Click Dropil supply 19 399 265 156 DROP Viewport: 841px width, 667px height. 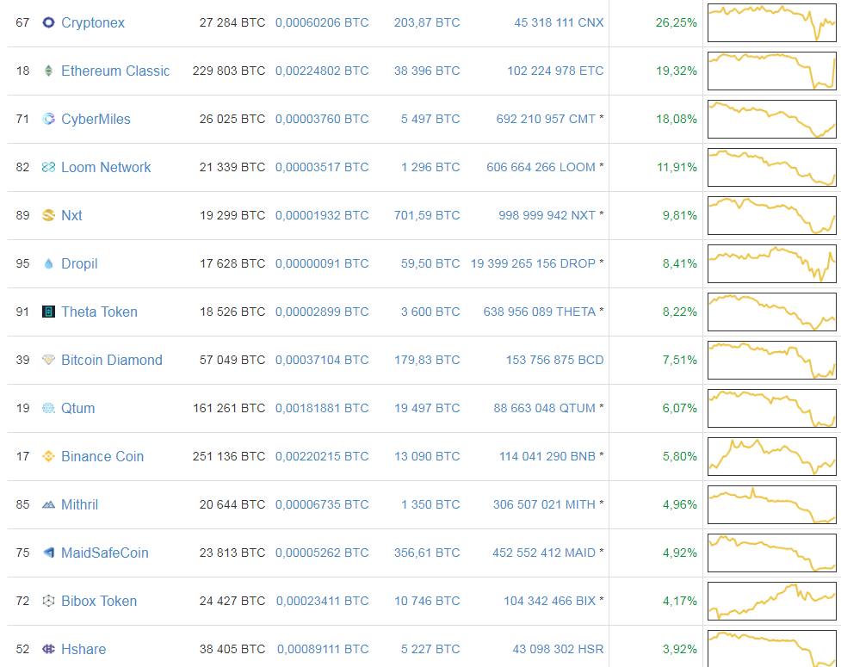pos(533,264)
